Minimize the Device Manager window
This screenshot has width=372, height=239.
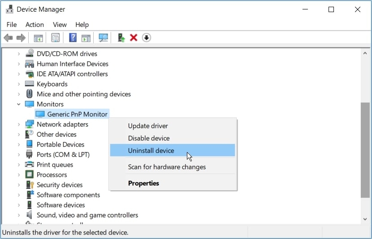[305, 9]
